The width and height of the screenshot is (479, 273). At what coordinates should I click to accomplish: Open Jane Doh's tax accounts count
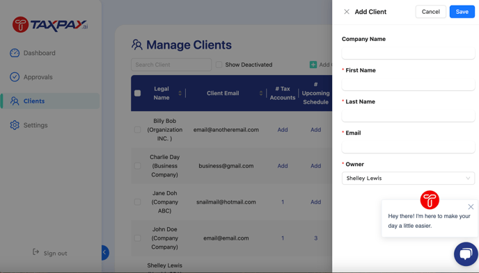283,202
